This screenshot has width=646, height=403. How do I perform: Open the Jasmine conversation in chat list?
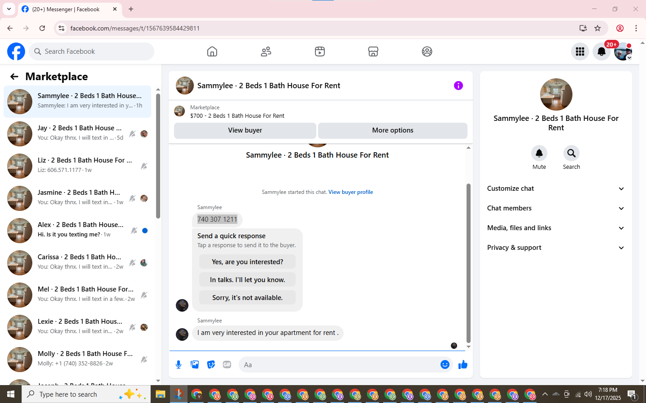pyautogui.click(x=77, y=198)
